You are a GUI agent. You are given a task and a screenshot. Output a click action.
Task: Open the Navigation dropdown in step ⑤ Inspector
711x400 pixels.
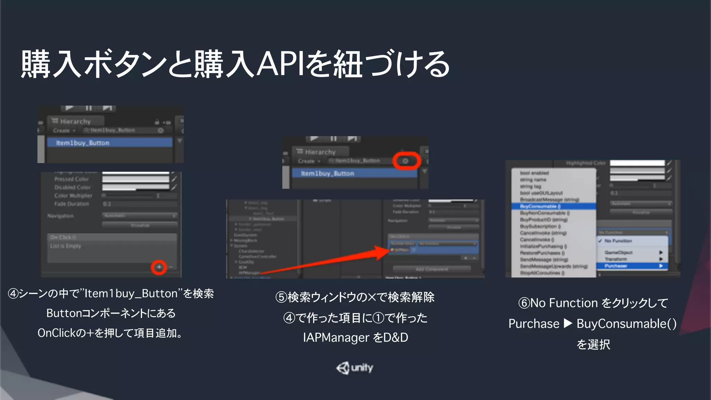coord(453,220)
